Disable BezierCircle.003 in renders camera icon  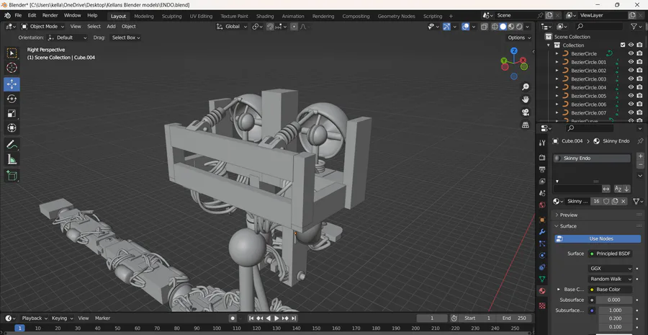tap(639, 79)
